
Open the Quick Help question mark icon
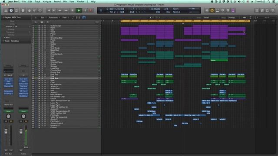[x=23, y=10]
